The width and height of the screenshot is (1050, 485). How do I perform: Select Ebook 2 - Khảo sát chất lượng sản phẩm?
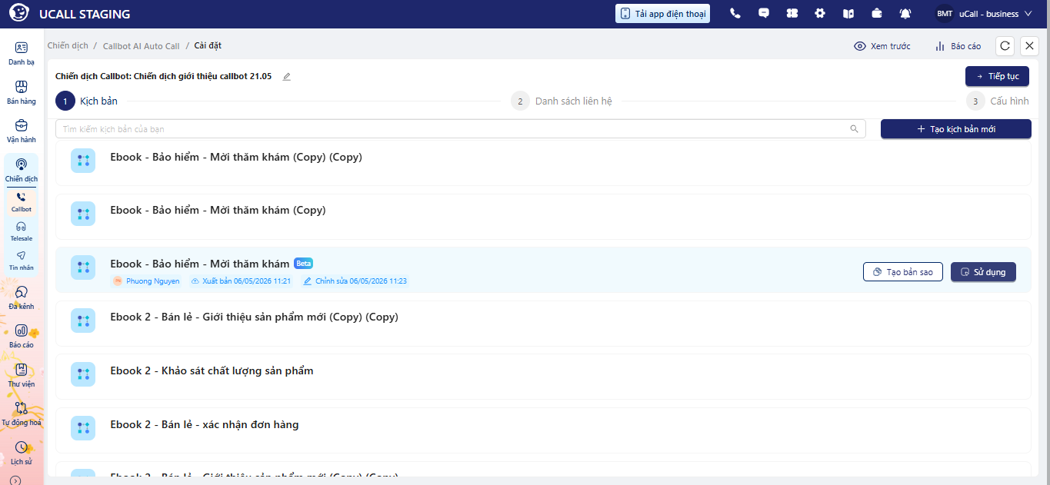[x=543, y=377]
